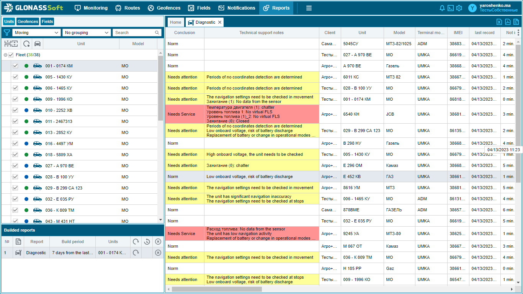Open the Moving filter dropdown
523x294 pixels.
click(36, 33)
